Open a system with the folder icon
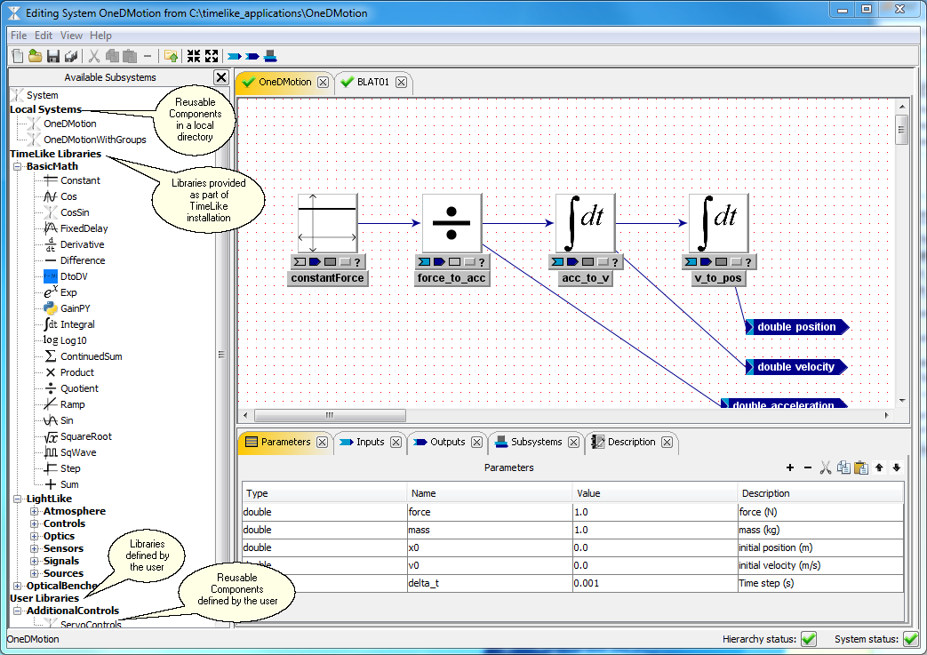This screenshot has width=927, height=655. click(x=36, y=56)
